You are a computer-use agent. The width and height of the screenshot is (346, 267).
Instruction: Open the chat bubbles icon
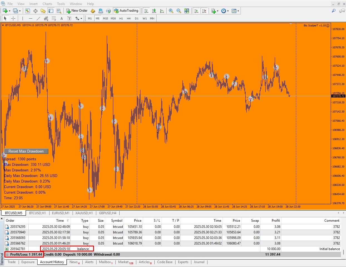342,11
